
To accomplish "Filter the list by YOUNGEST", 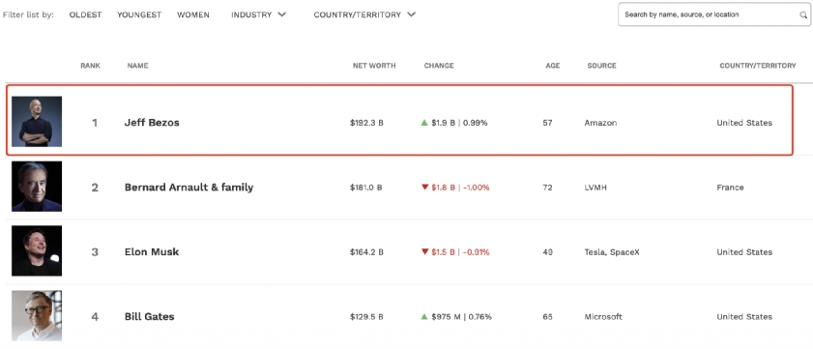I will click(139, 15).
